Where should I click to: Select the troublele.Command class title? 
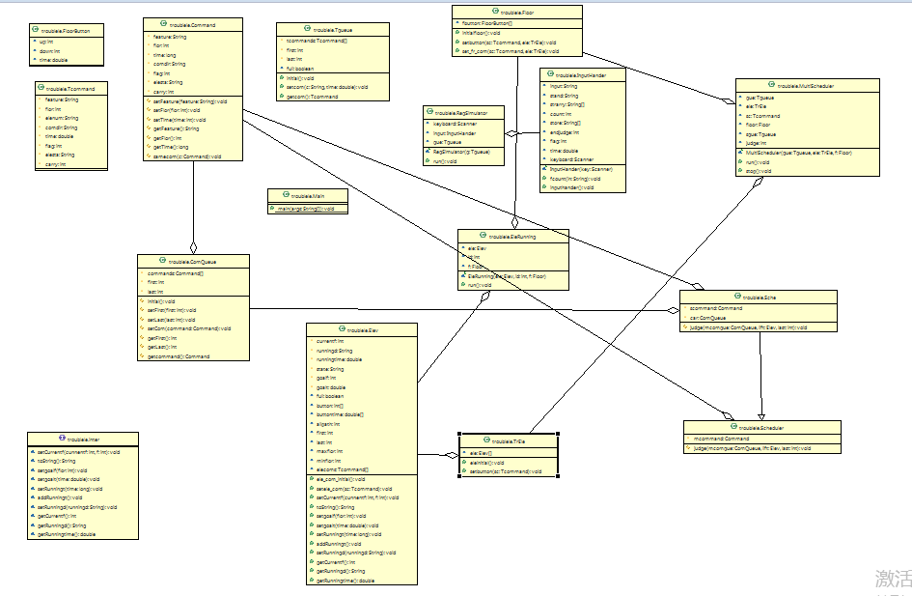pos(192,25)
